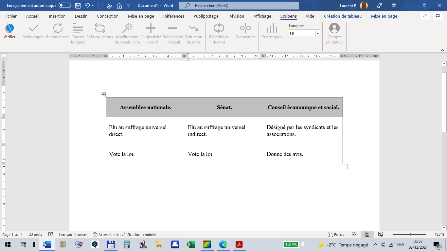Click the Phrases longues icon

point(78,28)
